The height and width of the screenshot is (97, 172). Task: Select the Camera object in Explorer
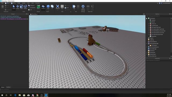coord(153,20)
